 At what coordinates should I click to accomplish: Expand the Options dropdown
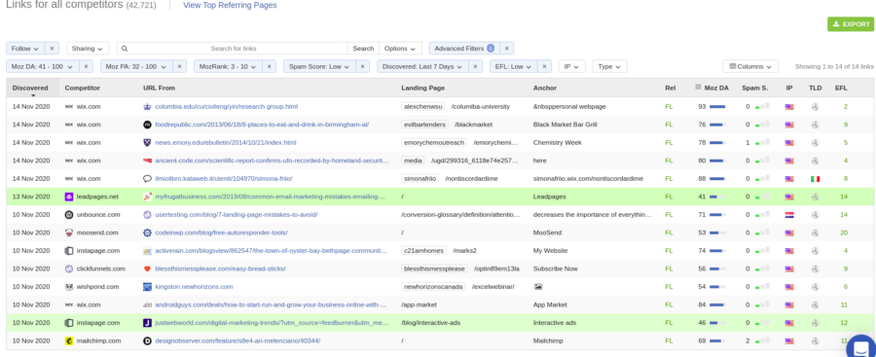401,49
